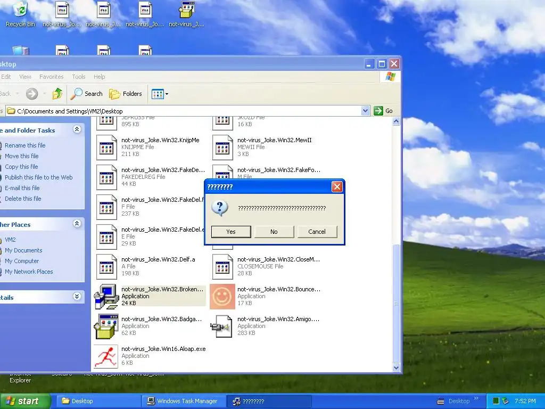Select the CloseM... CLOSEMOUSE file icon
This screenshot has width=545, height=409.
(222, 267)
